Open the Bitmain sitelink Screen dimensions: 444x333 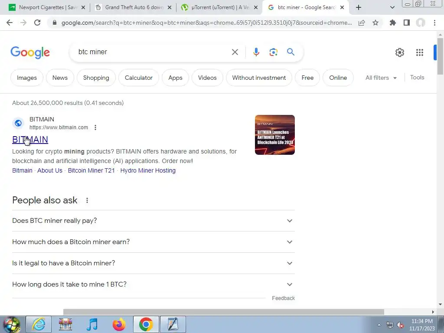(x=22, y=170)
